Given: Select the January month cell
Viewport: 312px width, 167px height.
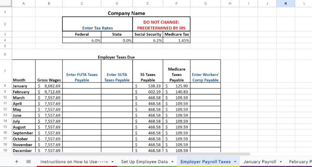Looking at the screenshot, I should 24,86.
